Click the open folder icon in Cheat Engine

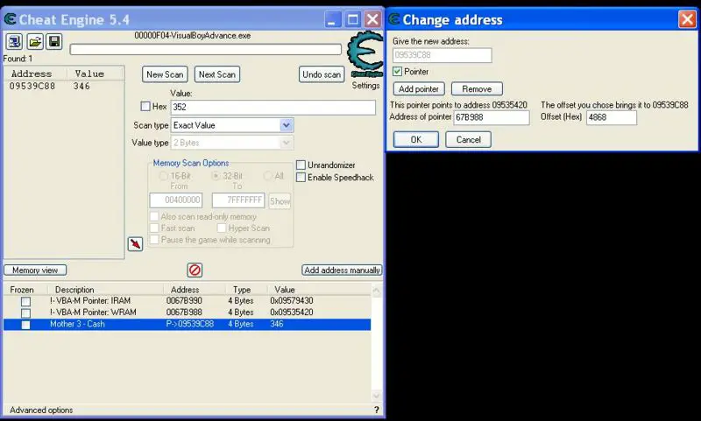[x=34, y=42]
